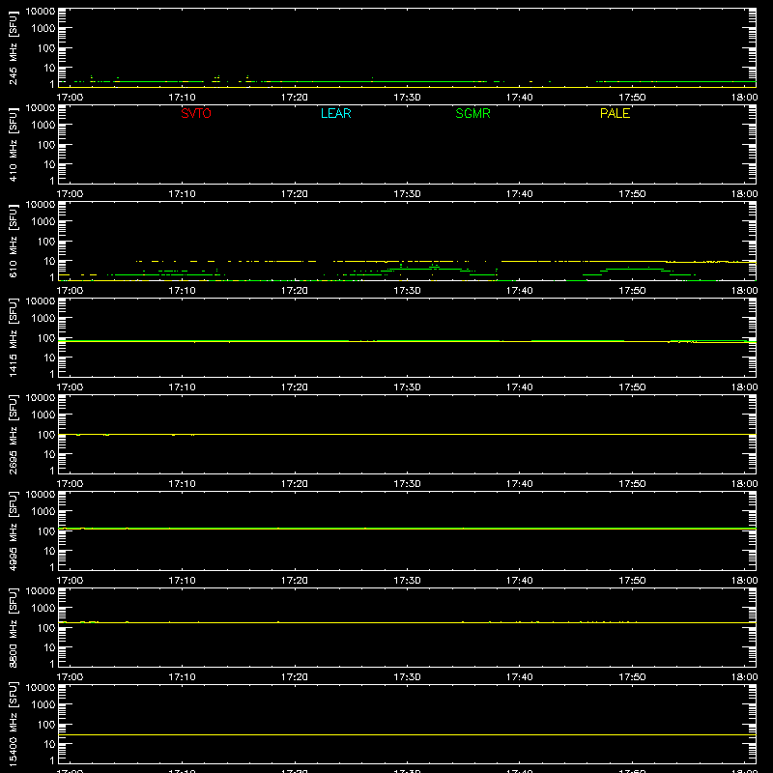
Task: Click the green SGMR station label
Action: (x=472, y=113)
